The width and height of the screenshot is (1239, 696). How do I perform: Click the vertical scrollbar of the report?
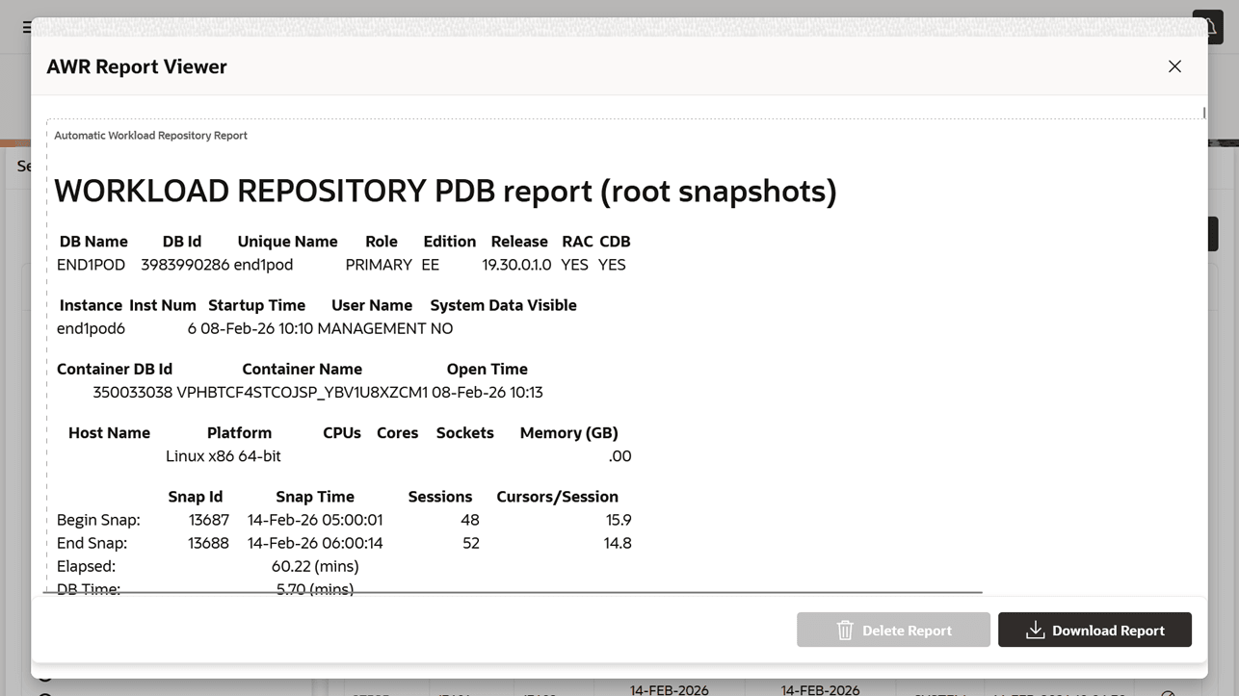tap(1204, 113)
